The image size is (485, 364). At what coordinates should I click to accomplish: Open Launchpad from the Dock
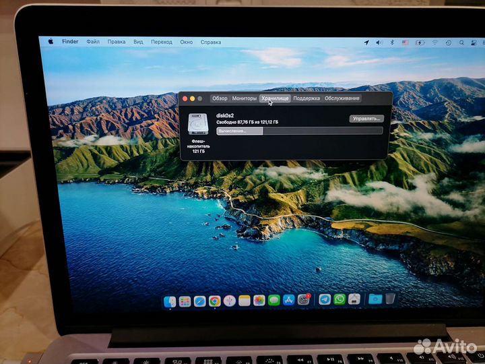(185, 301)
